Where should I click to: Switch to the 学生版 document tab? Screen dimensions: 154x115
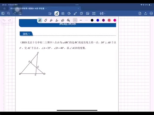click(27, 9)
